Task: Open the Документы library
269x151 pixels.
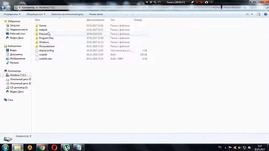Action: pyautogui.click(x=16, y=54)
